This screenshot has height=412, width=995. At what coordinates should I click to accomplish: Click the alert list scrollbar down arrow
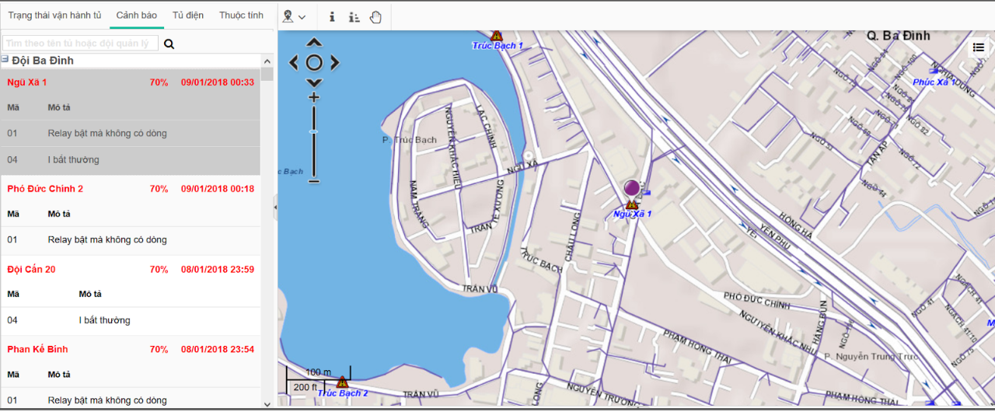(x=267, y=403)
